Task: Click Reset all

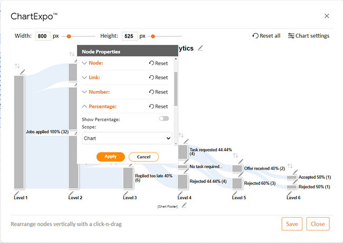Action: [266, 36]
